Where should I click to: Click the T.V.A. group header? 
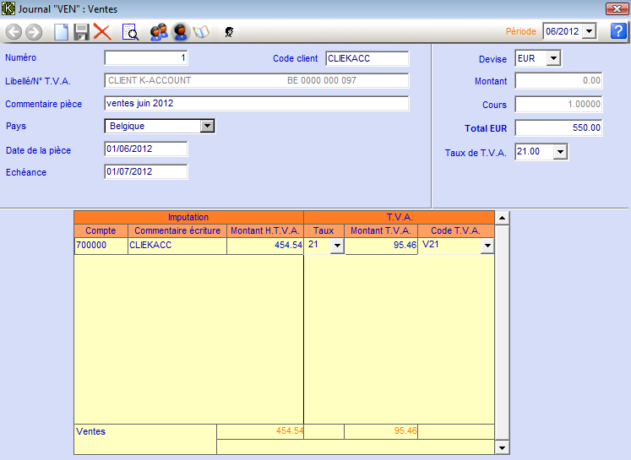(400, 217)
